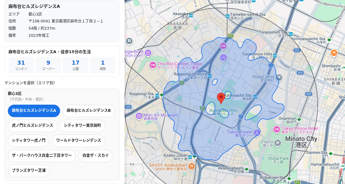This screenshot has height=184, width=345.
Task: Click the 9 スーパー stat card
Action: coord(49,65)
